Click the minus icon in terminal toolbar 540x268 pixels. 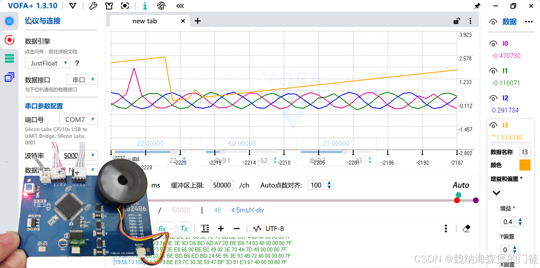tap(236, 229)
